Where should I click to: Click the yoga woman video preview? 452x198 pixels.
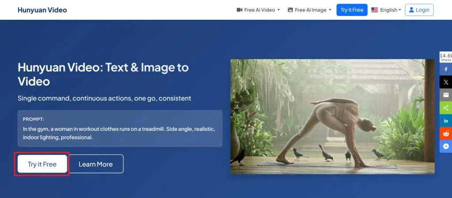coord(332,116)
